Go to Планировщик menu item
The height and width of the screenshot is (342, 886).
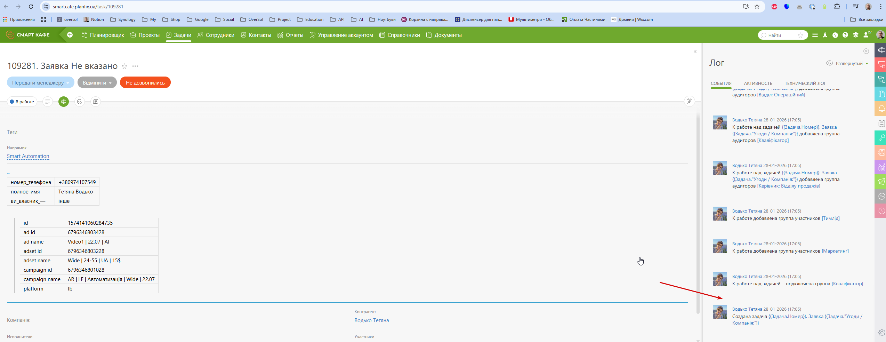103,35
